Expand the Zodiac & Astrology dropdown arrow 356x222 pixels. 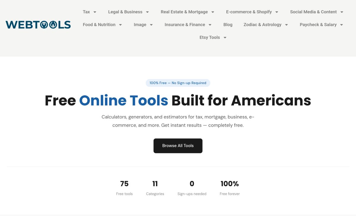pos(286,25)
